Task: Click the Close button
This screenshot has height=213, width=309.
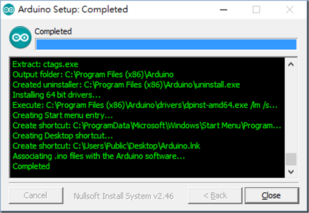Action: tap(272, 196)
